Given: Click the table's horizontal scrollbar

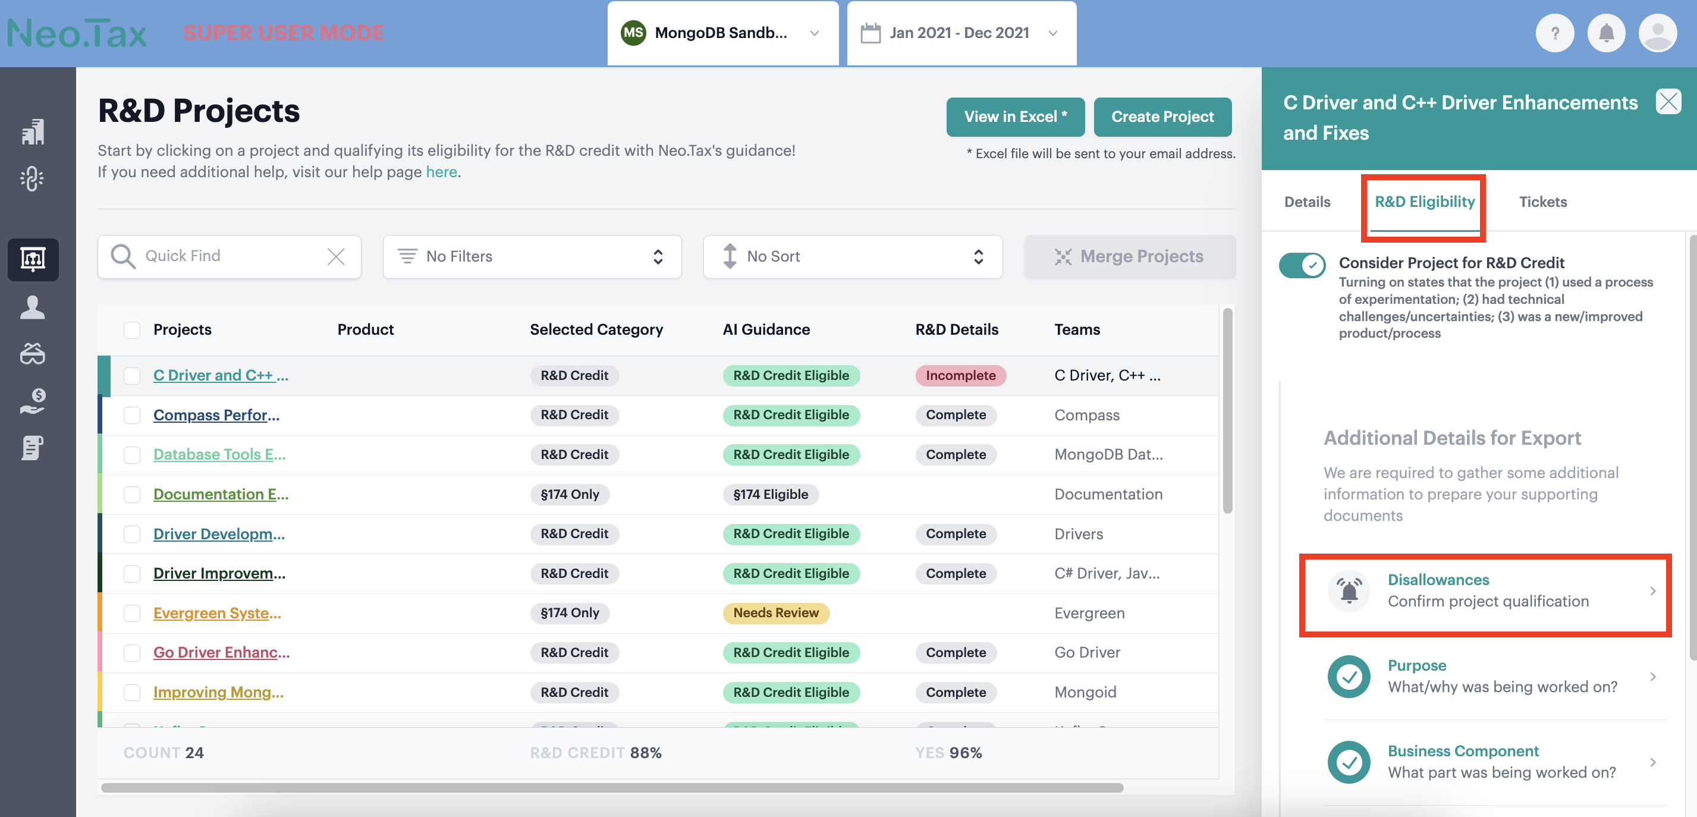Looking at the screenshot, I should 612,787.
